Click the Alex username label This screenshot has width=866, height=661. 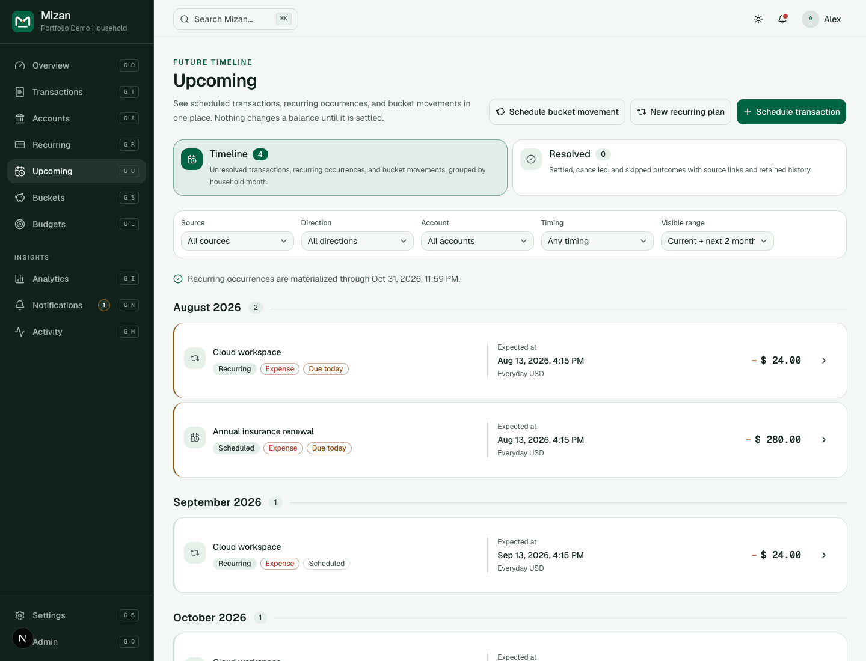pos(832,19)
